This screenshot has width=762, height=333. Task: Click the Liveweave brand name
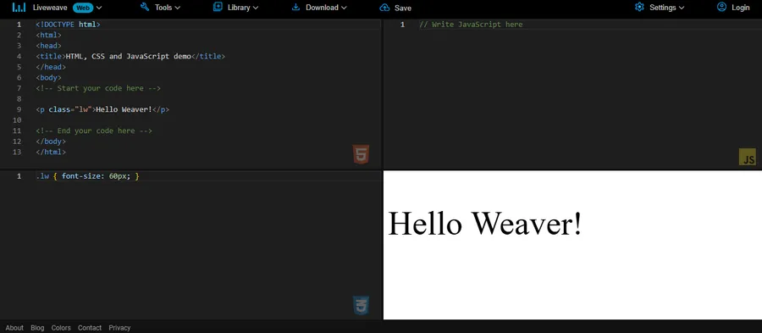point(50,8)
